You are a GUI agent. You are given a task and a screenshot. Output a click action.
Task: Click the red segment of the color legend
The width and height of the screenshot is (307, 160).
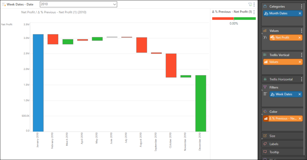(x=223, y=18)
